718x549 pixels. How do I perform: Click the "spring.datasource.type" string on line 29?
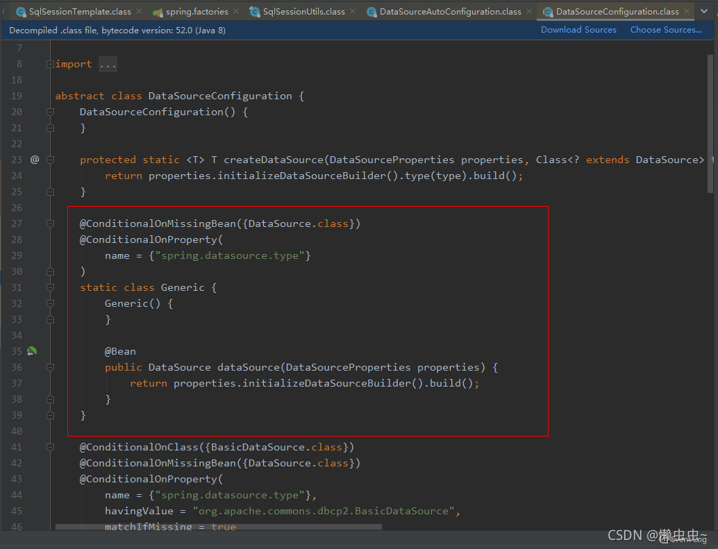(x=230, y=255)
